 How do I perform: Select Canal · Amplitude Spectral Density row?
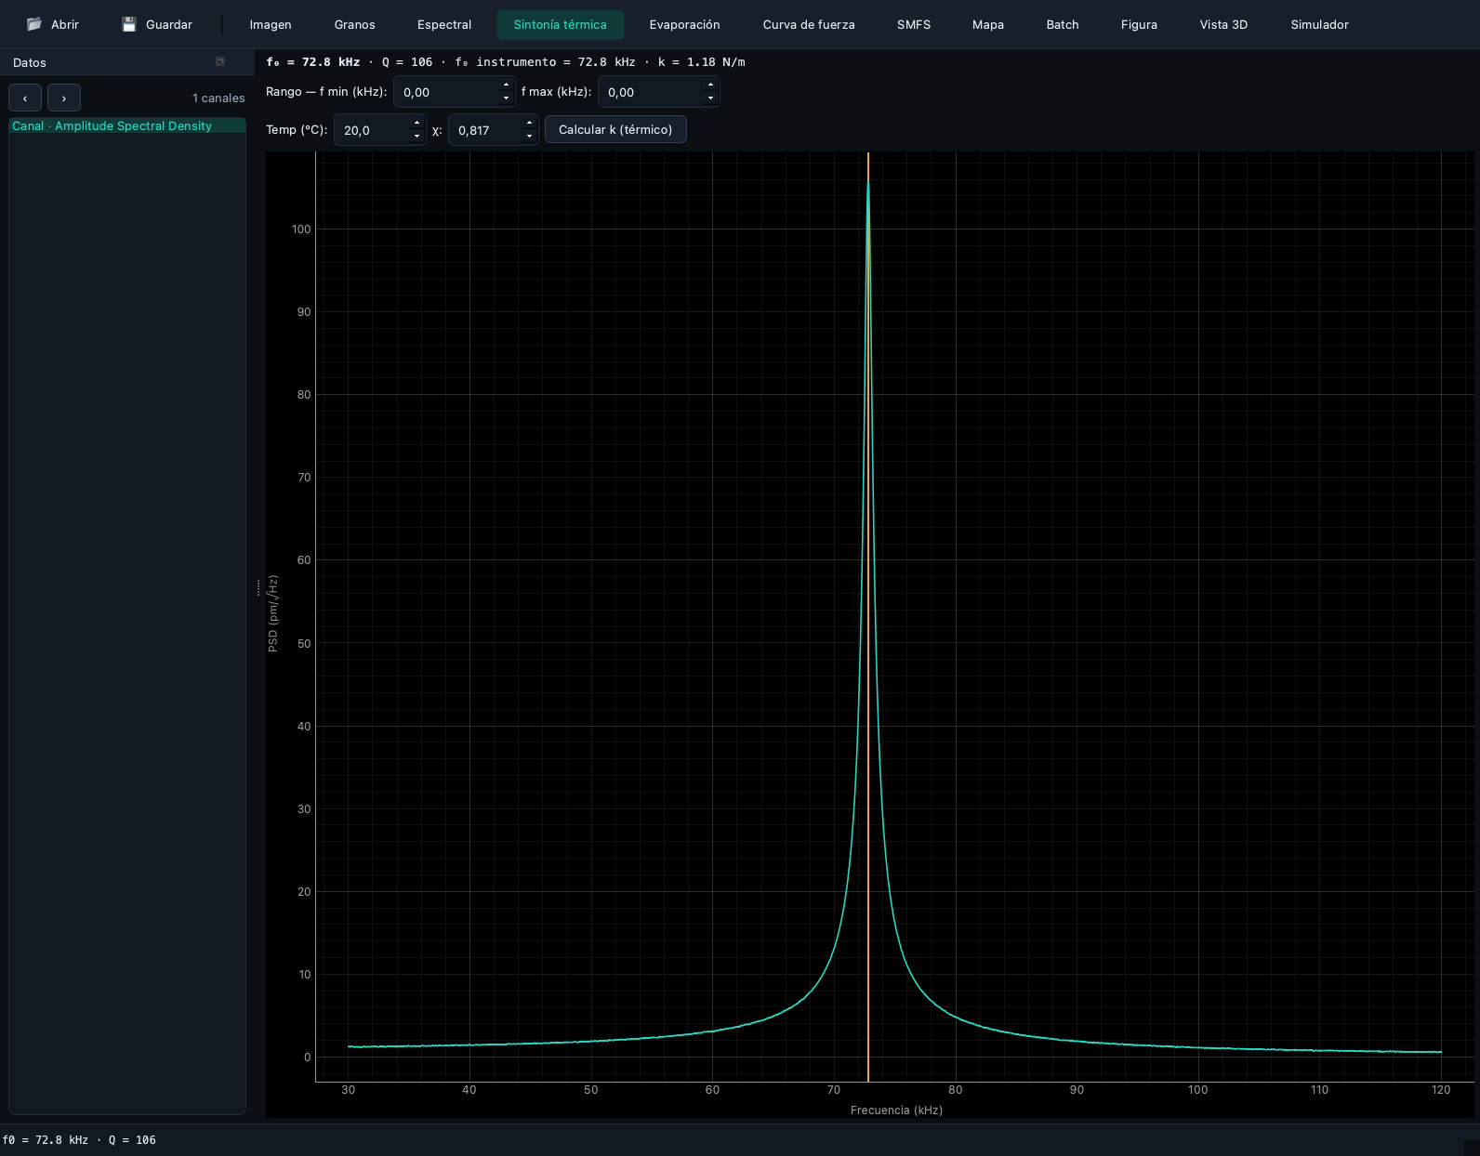pyautogui.click(x=127, y=125)
